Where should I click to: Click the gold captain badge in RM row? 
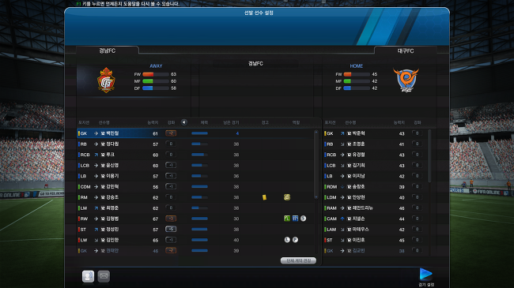(287, 197)
